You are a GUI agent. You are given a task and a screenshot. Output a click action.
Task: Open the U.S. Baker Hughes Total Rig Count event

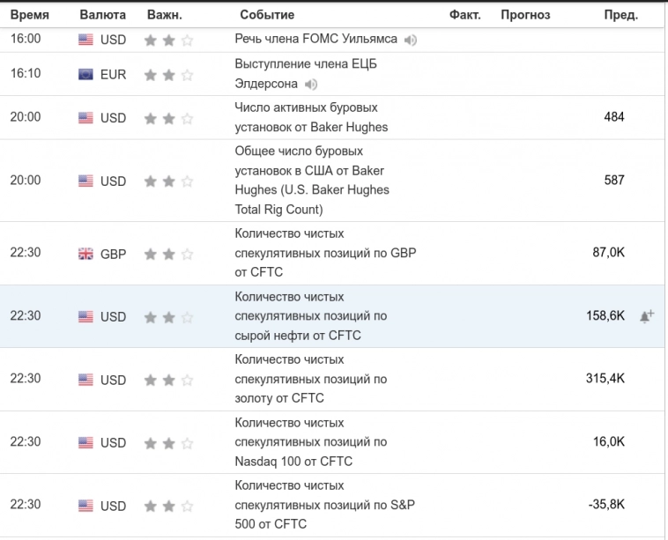311,181
